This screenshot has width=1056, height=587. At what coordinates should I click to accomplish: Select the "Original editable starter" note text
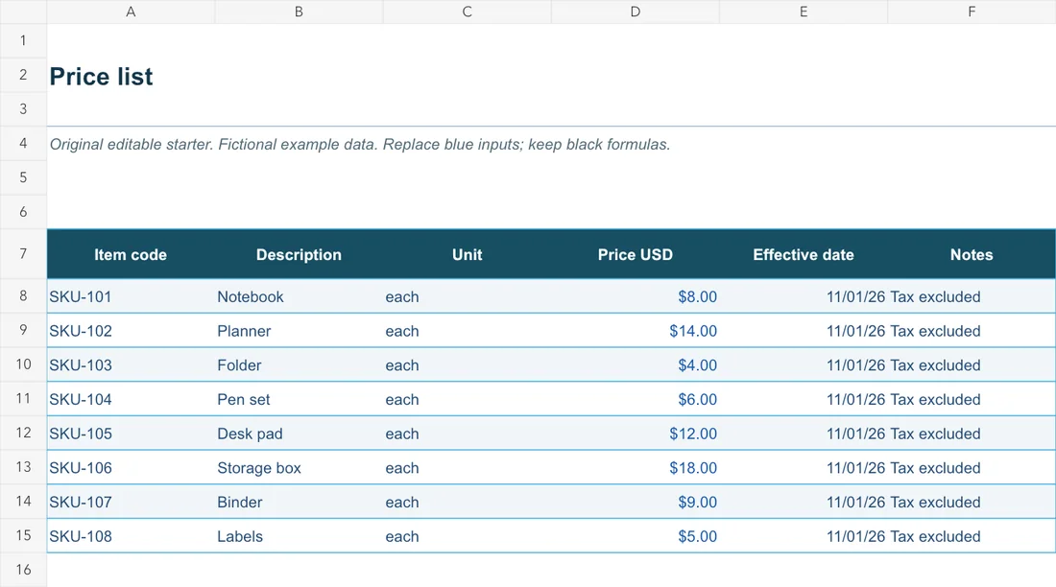(360, 144)
